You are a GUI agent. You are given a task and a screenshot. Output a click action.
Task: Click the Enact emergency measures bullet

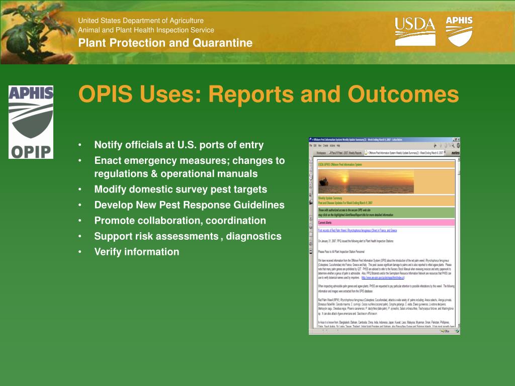coord(190,167)
